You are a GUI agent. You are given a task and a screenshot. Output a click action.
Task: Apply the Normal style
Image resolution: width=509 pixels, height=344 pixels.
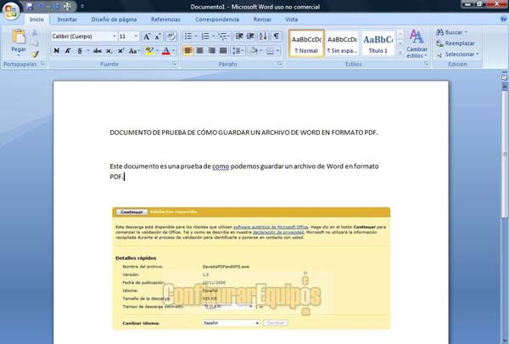(x=306, y=44)
